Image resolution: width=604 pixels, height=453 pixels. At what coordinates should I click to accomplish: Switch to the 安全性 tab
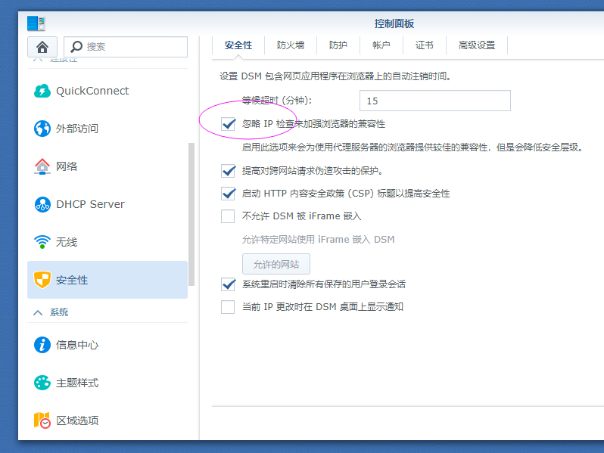click(x=238, y=45)
